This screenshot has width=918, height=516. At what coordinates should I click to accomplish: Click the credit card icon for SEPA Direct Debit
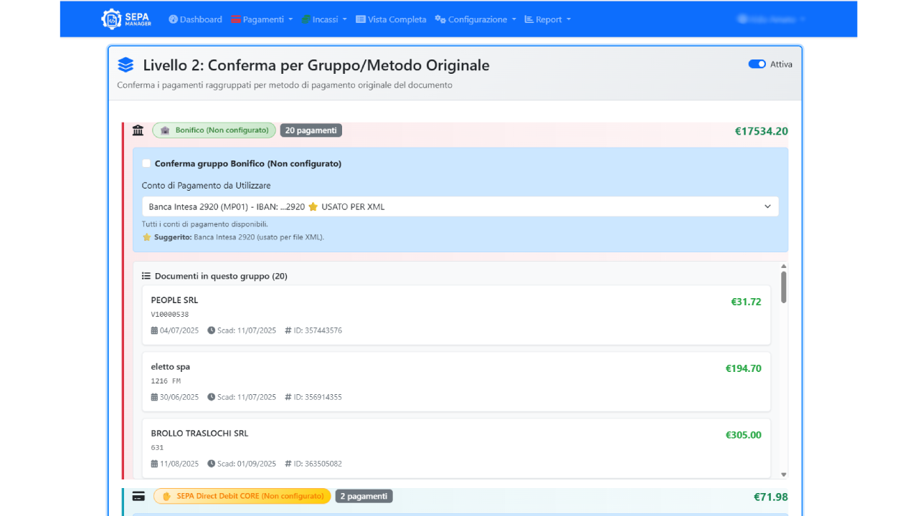[x=138, y=496]
